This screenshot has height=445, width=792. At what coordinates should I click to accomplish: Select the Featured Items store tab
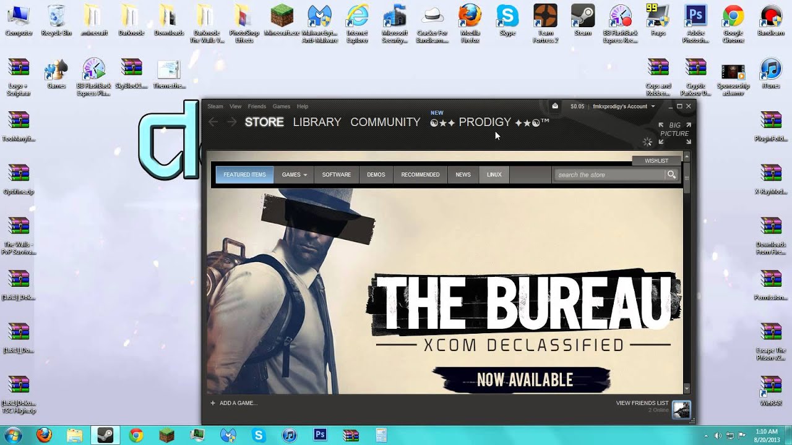pyautogui.click(x=244, y=175)
